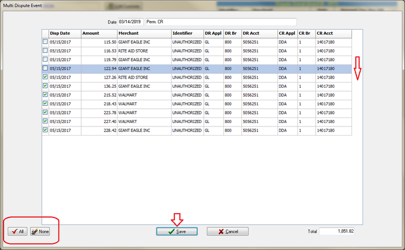Click the Identifier column header
Image resolution: width=405 pixels, height=250 pixels.
[187, 33]
